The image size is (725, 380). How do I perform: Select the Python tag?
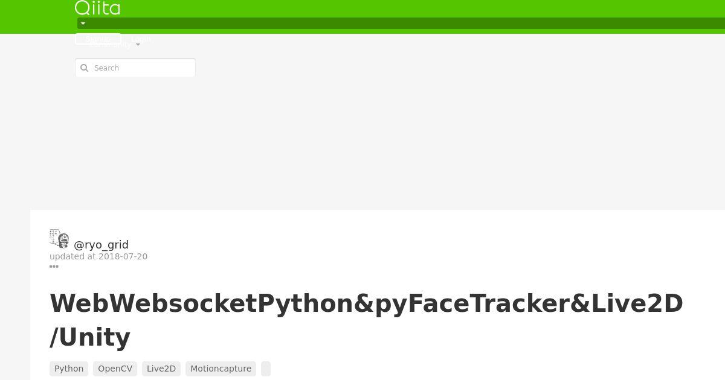[x=69, y=369]
